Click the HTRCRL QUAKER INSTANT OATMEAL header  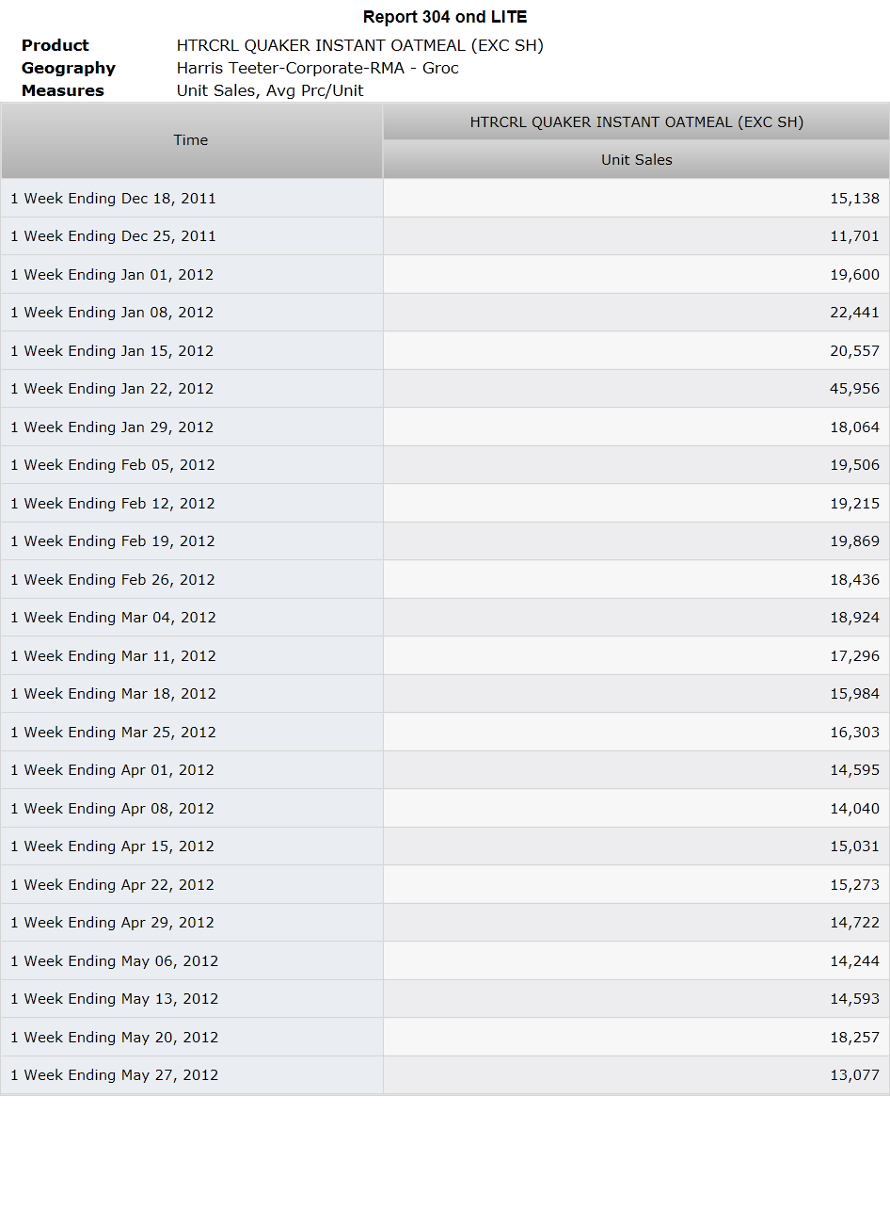(x=636, y=122)
